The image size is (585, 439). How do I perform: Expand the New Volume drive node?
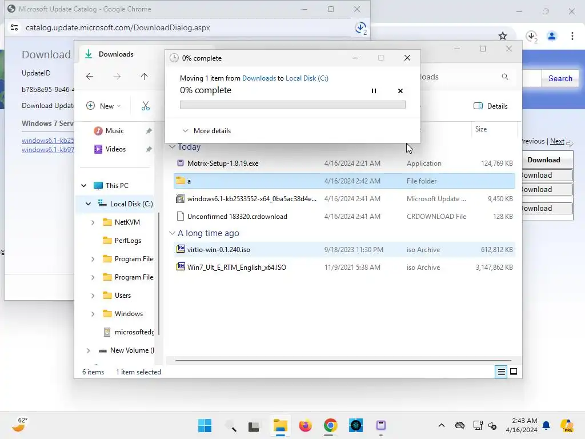pyautogui.click(x=89, y=350)
